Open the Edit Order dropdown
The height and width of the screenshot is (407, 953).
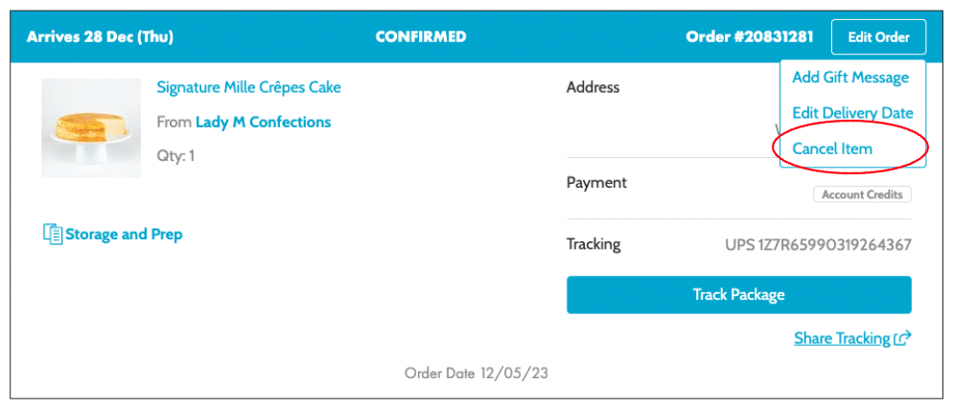tap(878, 37)
